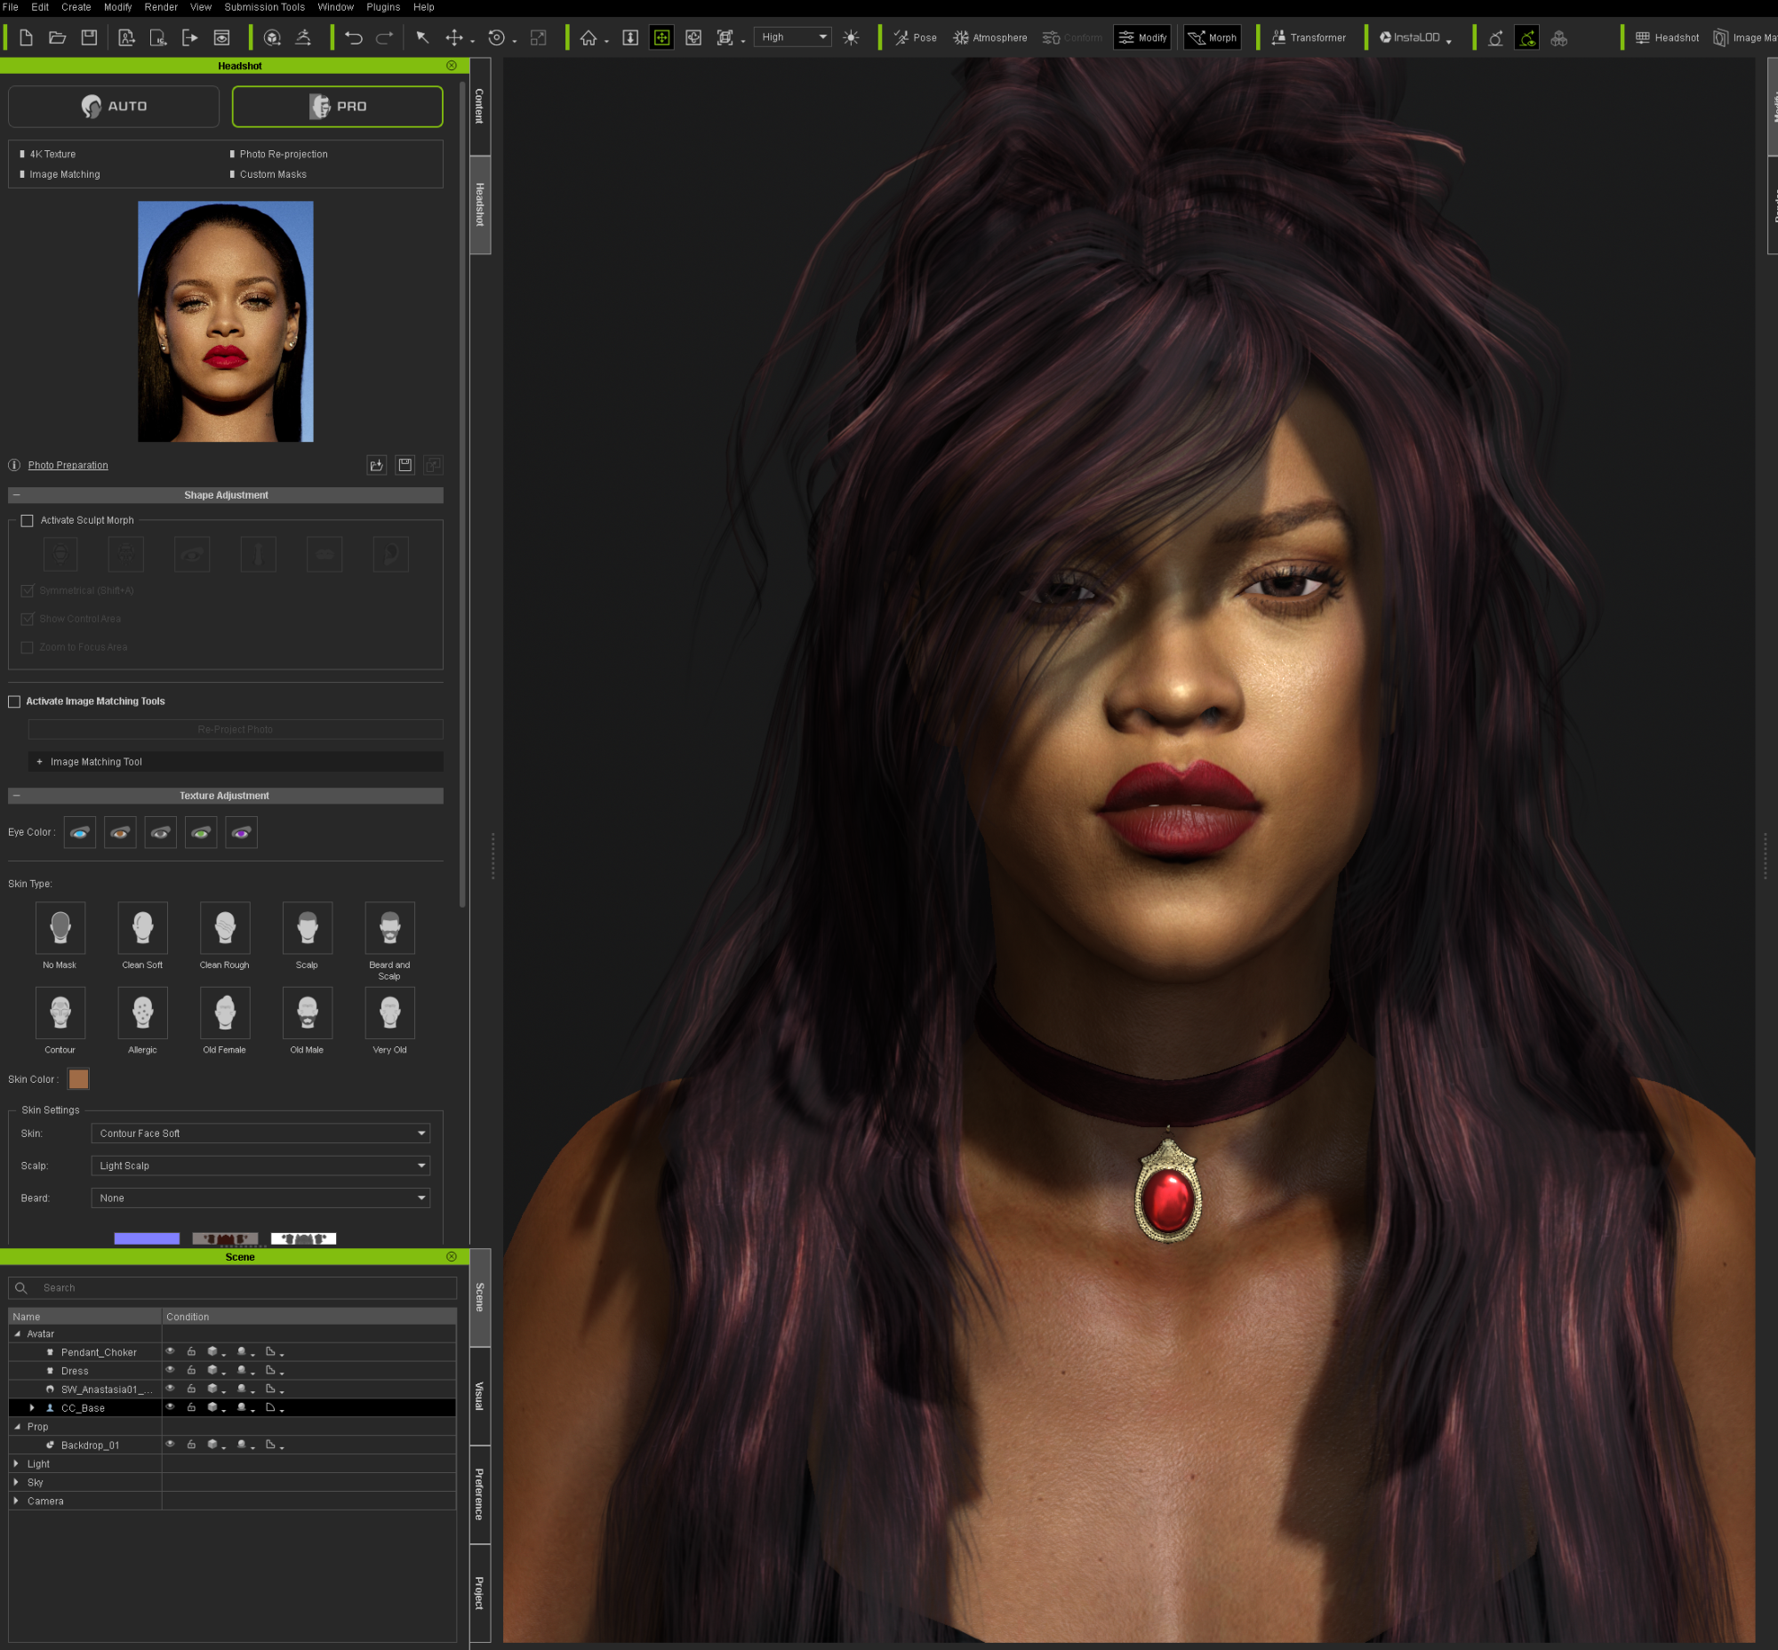
Task: Select the arrow selection tool
Action: pyautogui.click(x=422, y=37)
